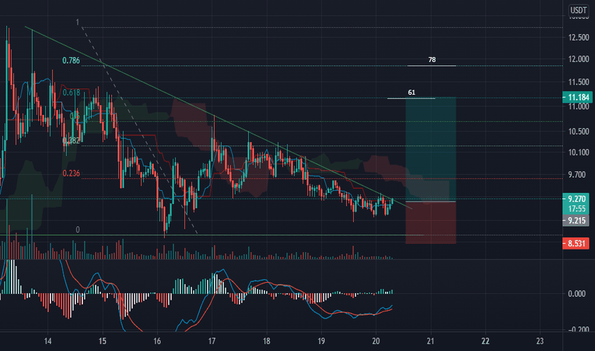Click date 21 on the time axis

coord(430,341)
